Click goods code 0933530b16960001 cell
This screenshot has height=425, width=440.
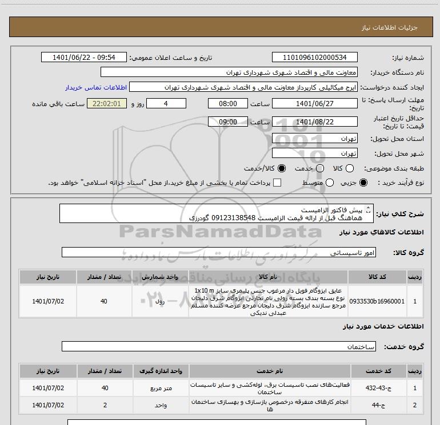click(x=377, y=301)
